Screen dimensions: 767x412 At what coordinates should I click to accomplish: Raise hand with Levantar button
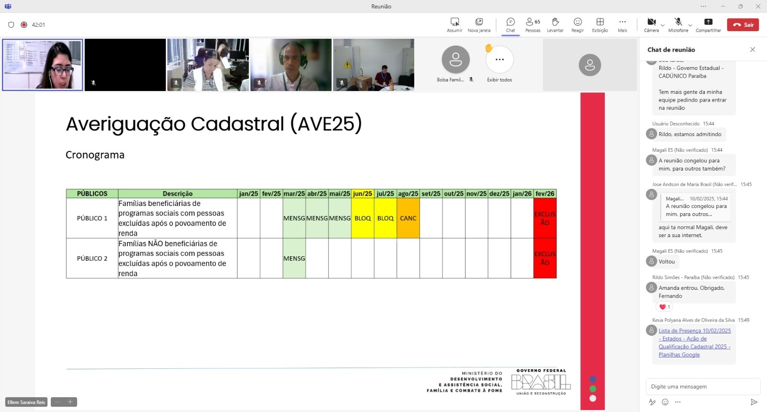[555, 22]
